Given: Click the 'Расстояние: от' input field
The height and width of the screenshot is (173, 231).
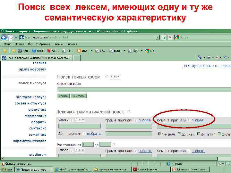Looking at the screenshot, I should 88,144.
